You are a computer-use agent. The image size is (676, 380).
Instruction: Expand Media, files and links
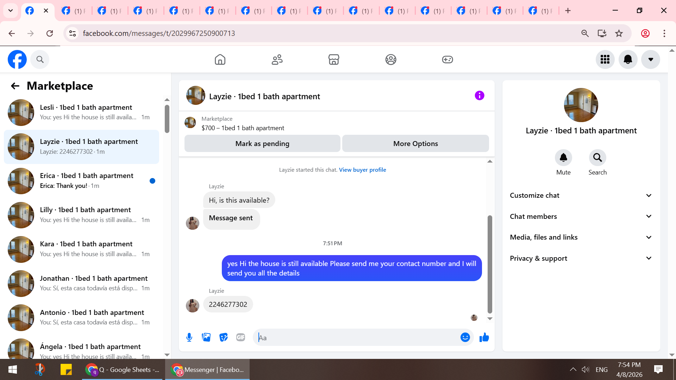[x=581, y=237]
